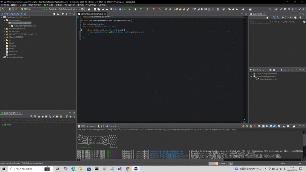Collapse CafeOrderApplication in Outline view
The height and width of the screenshot is (172, 306).
click(251, 76)
